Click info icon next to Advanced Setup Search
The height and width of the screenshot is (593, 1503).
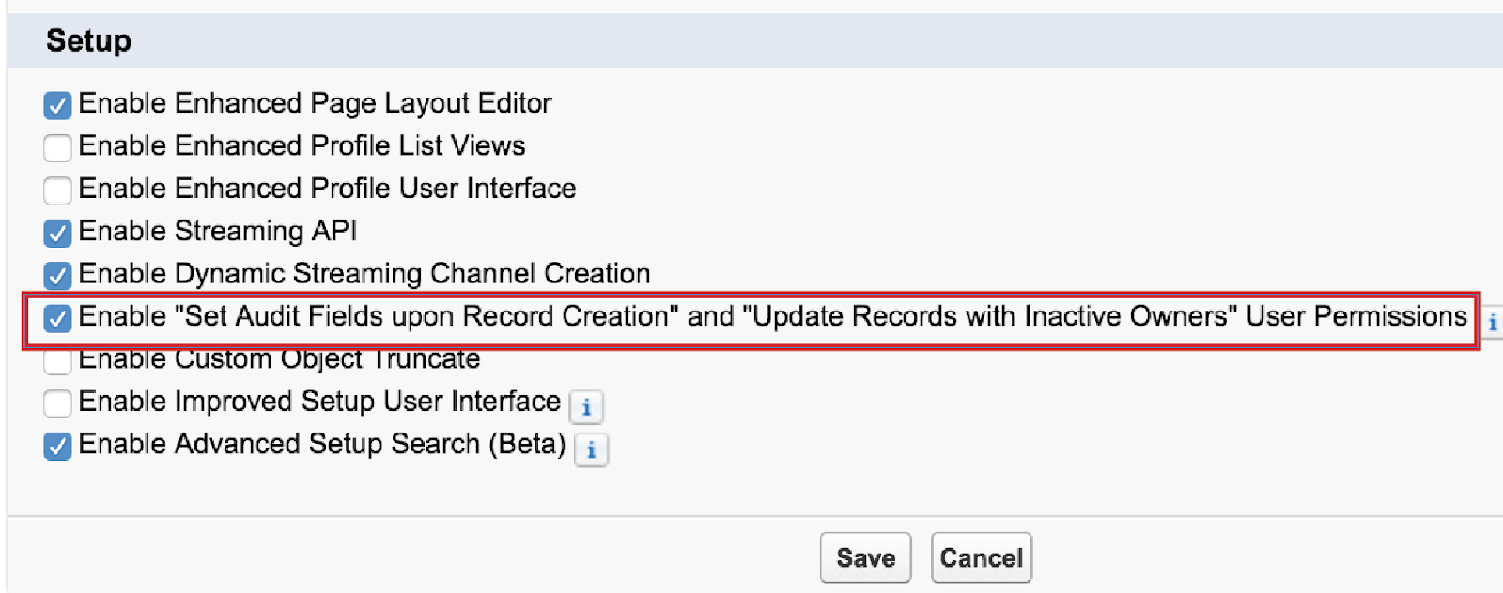click(x=591, y=449)
